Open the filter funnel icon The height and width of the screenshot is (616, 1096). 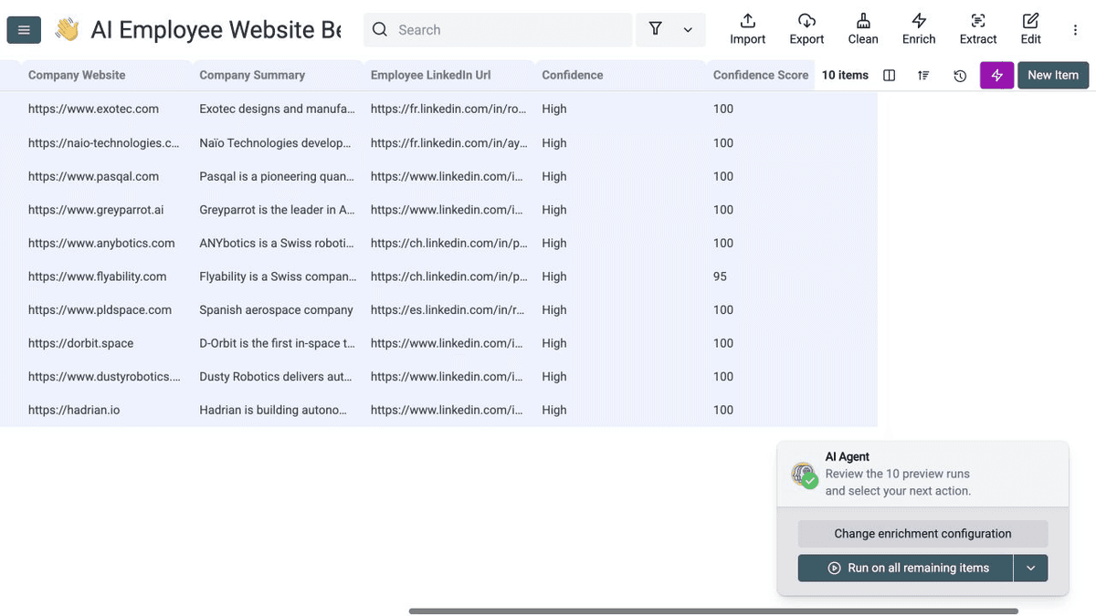[656, 29]
